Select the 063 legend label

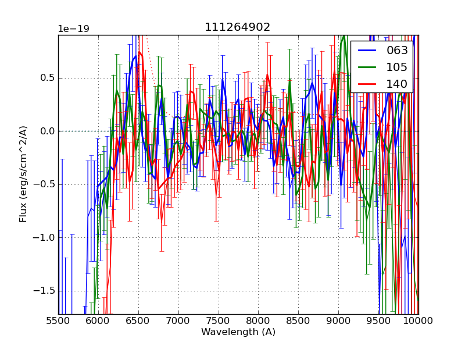(397, 50)
